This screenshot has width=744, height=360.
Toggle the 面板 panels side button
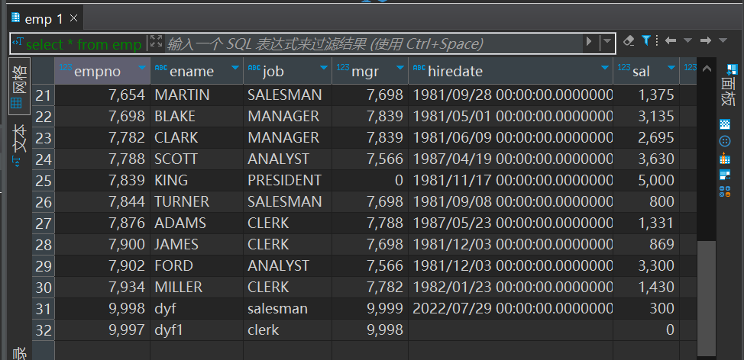[x=728, y=85]
